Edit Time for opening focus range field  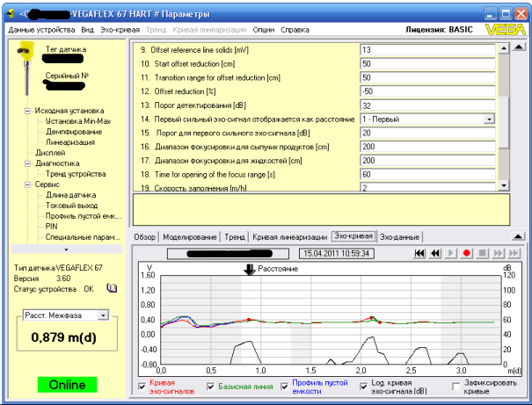[427, 175]
